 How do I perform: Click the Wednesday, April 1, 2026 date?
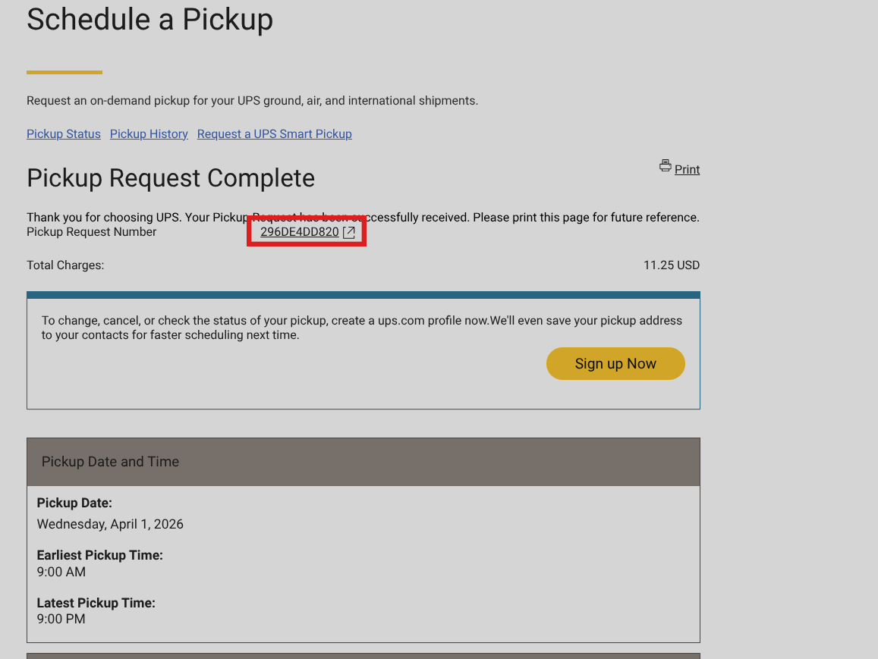click(x=110, y=524)
